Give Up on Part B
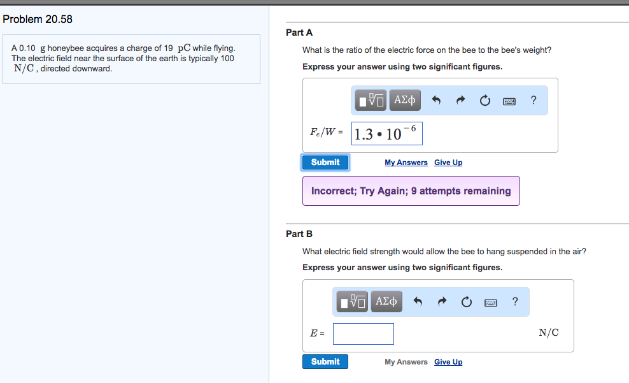This screenshot has width=629, height=383. (448, 362)
